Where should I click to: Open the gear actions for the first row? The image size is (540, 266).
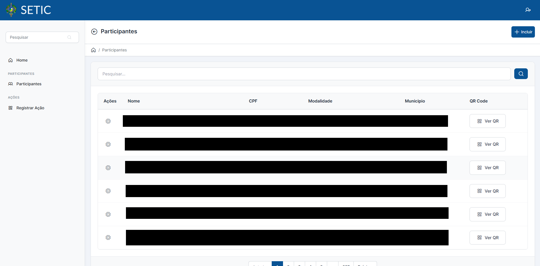pos(108,121)
